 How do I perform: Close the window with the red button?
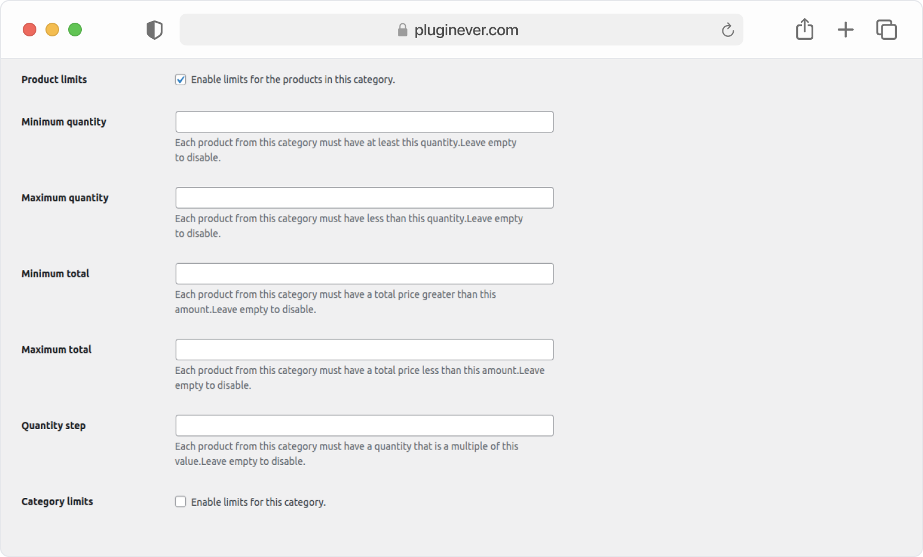click(x=30, y=30)
